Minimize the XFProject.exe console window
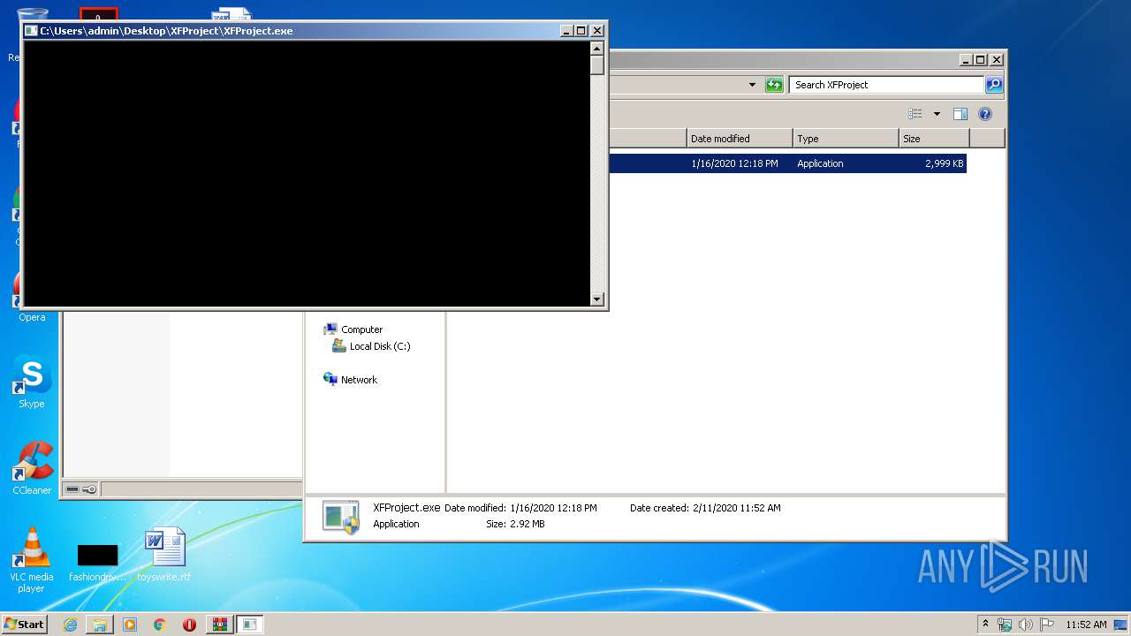This screenshot has width=1131, height=636. pyautogui.click(x=567, y=31)
